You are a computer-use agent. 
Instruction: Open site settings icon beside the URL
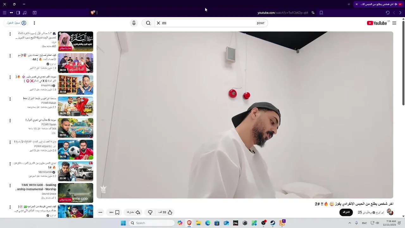pyautogui.click(x=313, y=13)
